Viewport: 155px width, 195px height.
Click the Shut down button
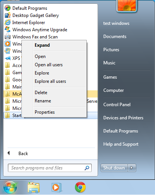tap(114, 168)
